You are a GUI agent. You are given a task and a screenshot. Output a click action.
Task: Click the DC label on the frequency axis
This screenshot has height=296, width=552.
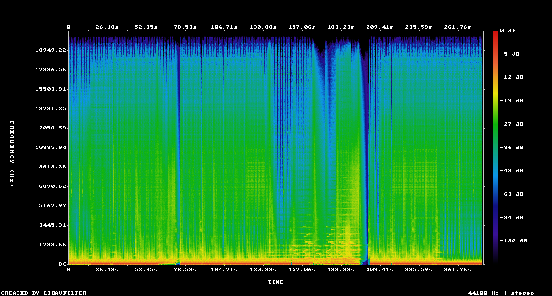click(62, 264)
